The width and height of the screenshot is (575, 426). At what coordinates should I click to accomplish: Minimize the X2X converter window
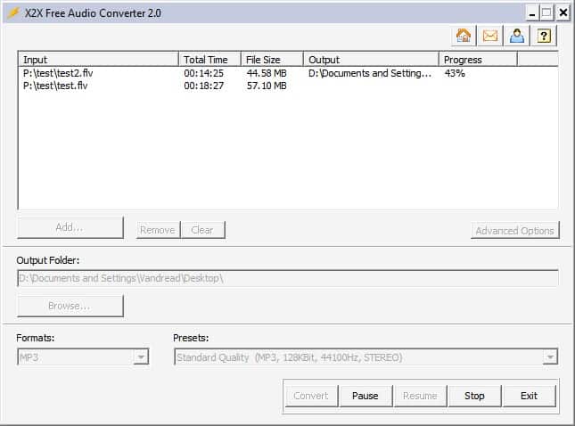click(532, 13)
